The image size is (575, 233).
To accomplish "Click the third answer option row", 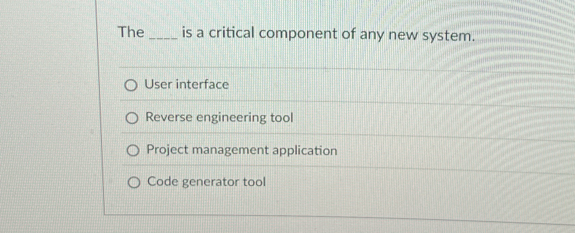I will 234,151.
